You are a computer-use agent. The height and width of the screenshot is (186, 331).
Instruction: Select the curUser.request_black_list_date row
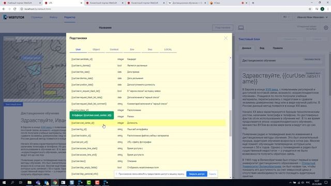(147, 98)
